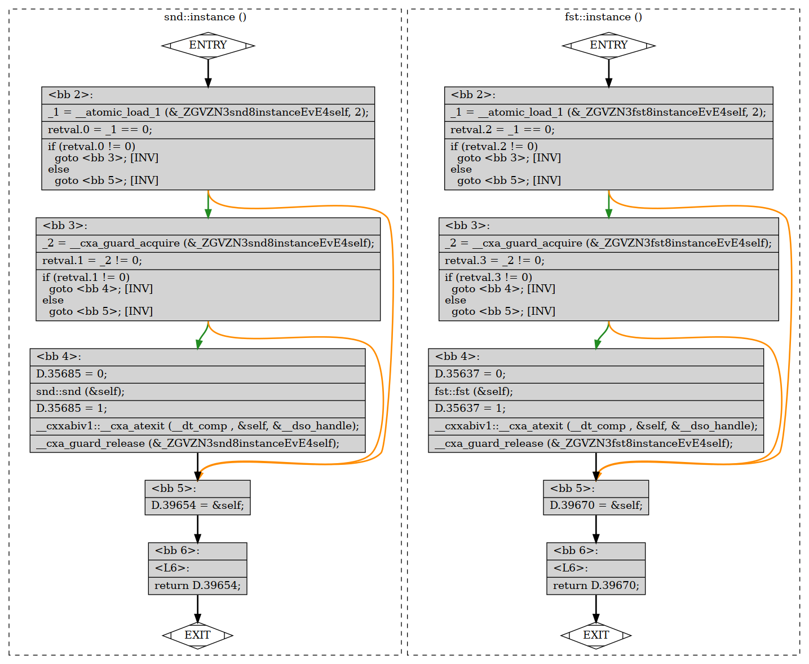809x664 pixels.
Task: Click the 'if (retval.1 != 0)' condition block
Action: (208, 294)
